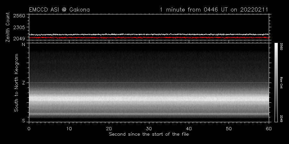Click the title 'EMCCD ASI @ Gakona'

click(59, 10)
